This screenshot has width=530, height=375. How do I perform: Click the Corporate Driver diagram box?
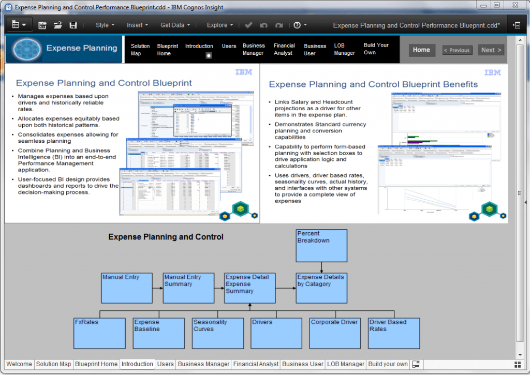tap(335, 333)
